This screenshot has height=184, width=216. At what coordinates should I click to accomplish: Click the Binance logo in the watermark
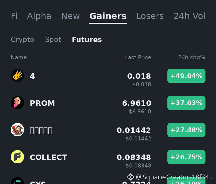click(x=130, y=177)
